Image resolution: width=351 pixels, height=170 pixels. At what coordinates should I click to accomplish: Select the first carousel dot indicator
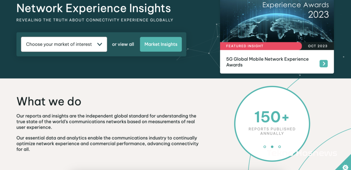(x=265, y=146)
